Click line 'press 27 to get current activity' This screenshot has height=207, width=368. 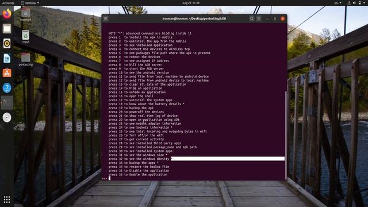[x=136, y=139]
